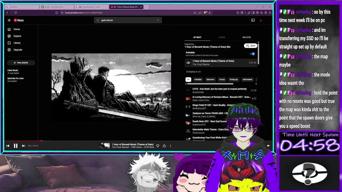
Task: Select the 'Pump-up' filter chip
Action: click(234, 79)
